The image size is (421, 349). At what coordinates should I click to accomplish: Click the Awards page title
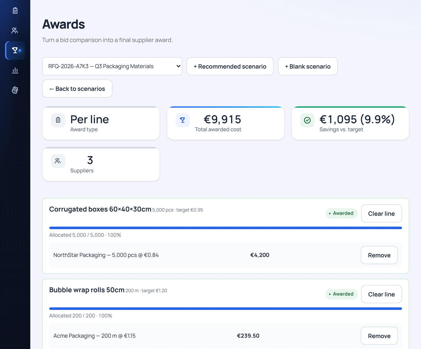pyautogui.click(x=64, y=24)
